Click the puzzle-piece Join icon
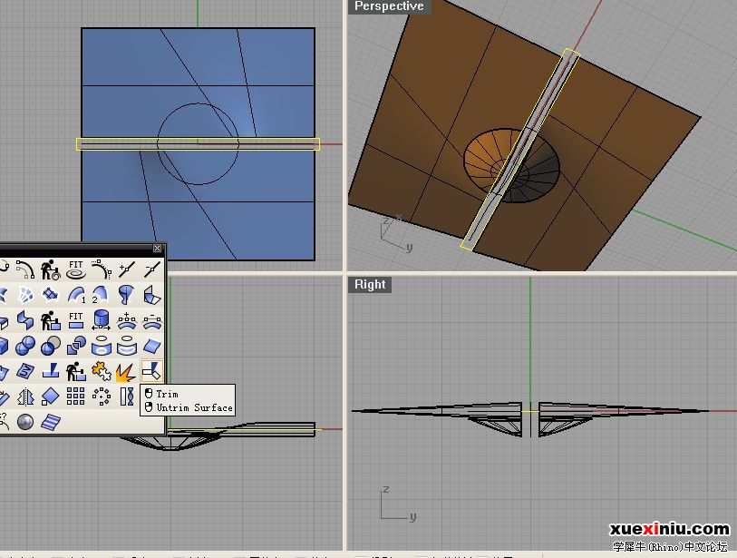The height and width of the screenshot is (558, 737). point(101,371)
